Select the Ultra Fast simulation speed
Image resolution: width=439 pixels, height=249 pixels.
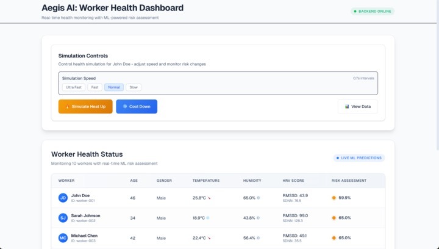coord(74,87)
